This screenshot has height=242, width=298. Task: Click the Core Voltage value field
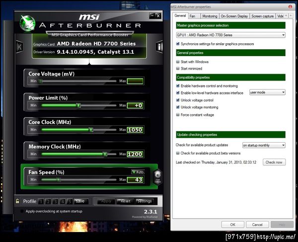[x=135, y=81]
